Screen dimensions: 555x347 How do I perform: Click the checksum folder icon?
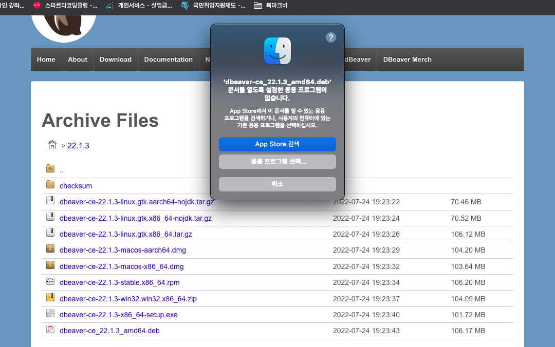point(50,184)
